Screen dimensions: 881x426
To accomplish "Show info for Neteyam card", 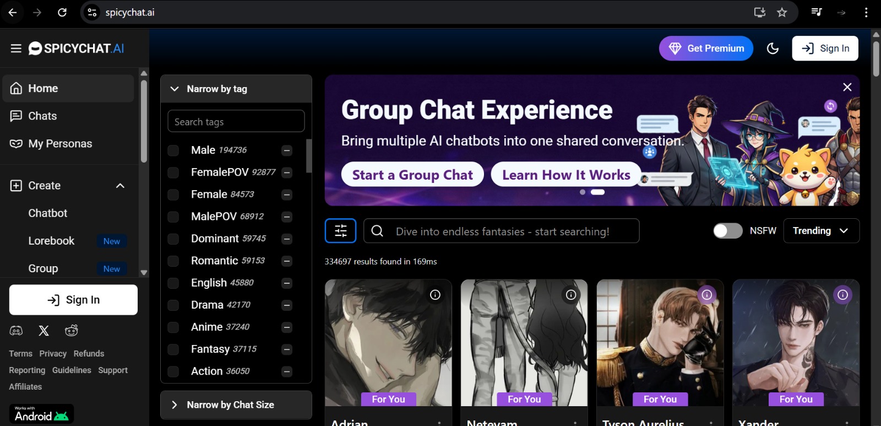I will [571, 295].
